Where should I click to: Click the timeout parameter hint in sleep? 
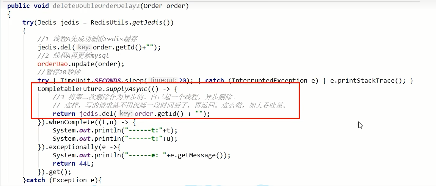pyautogui.click(x=162, y=80)
